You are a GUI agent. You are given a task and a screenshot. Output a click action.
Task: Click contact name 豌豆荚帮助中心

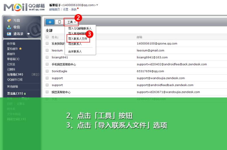pyautogui.click(x=61, y=92)
